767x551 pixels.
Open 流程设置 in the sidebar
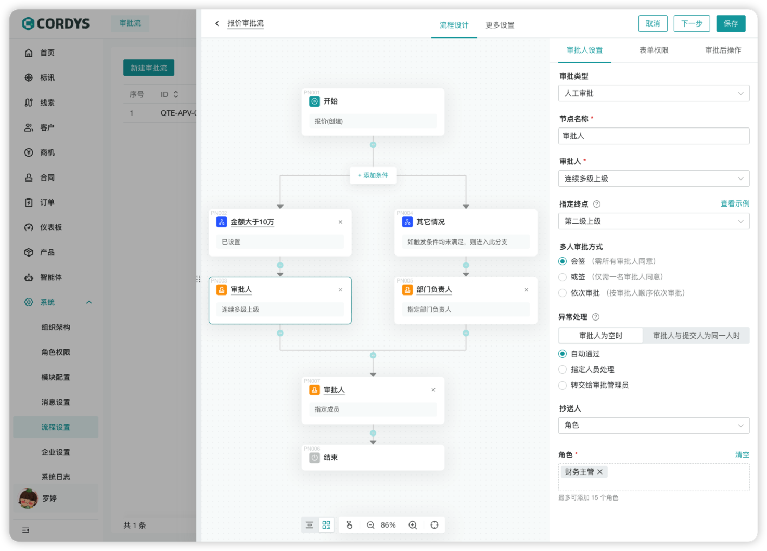pos(56,427)
